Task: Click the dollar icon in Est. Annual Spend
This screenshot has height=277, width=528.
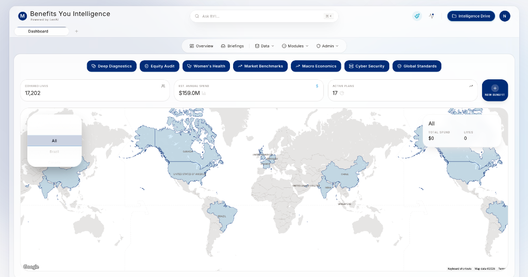Action: pyautogui.click(x=317, y=86)
